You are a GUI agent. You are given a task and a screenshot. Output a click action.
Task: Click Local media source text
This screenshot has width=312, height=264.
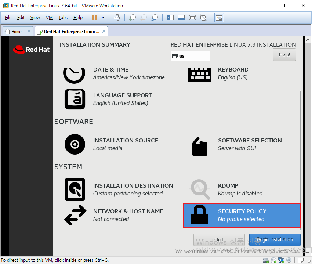[108, 148]
